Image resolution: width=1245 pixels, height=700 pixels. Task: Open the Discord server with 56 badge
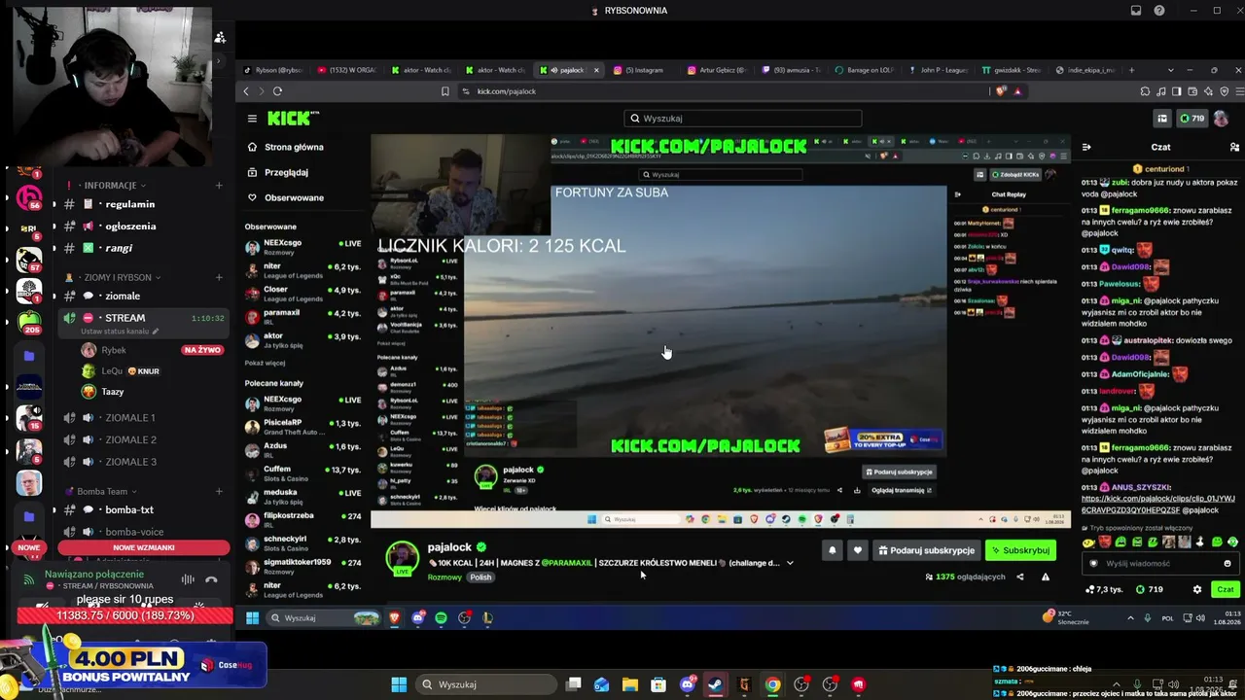pos(29,195)
